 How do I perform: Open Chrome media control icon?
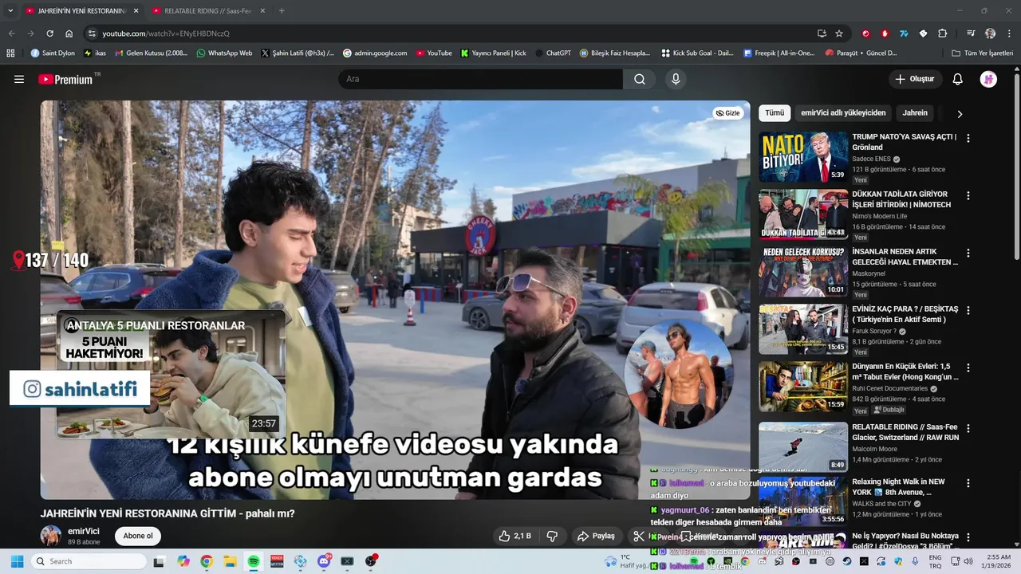[x=971, y=33]
